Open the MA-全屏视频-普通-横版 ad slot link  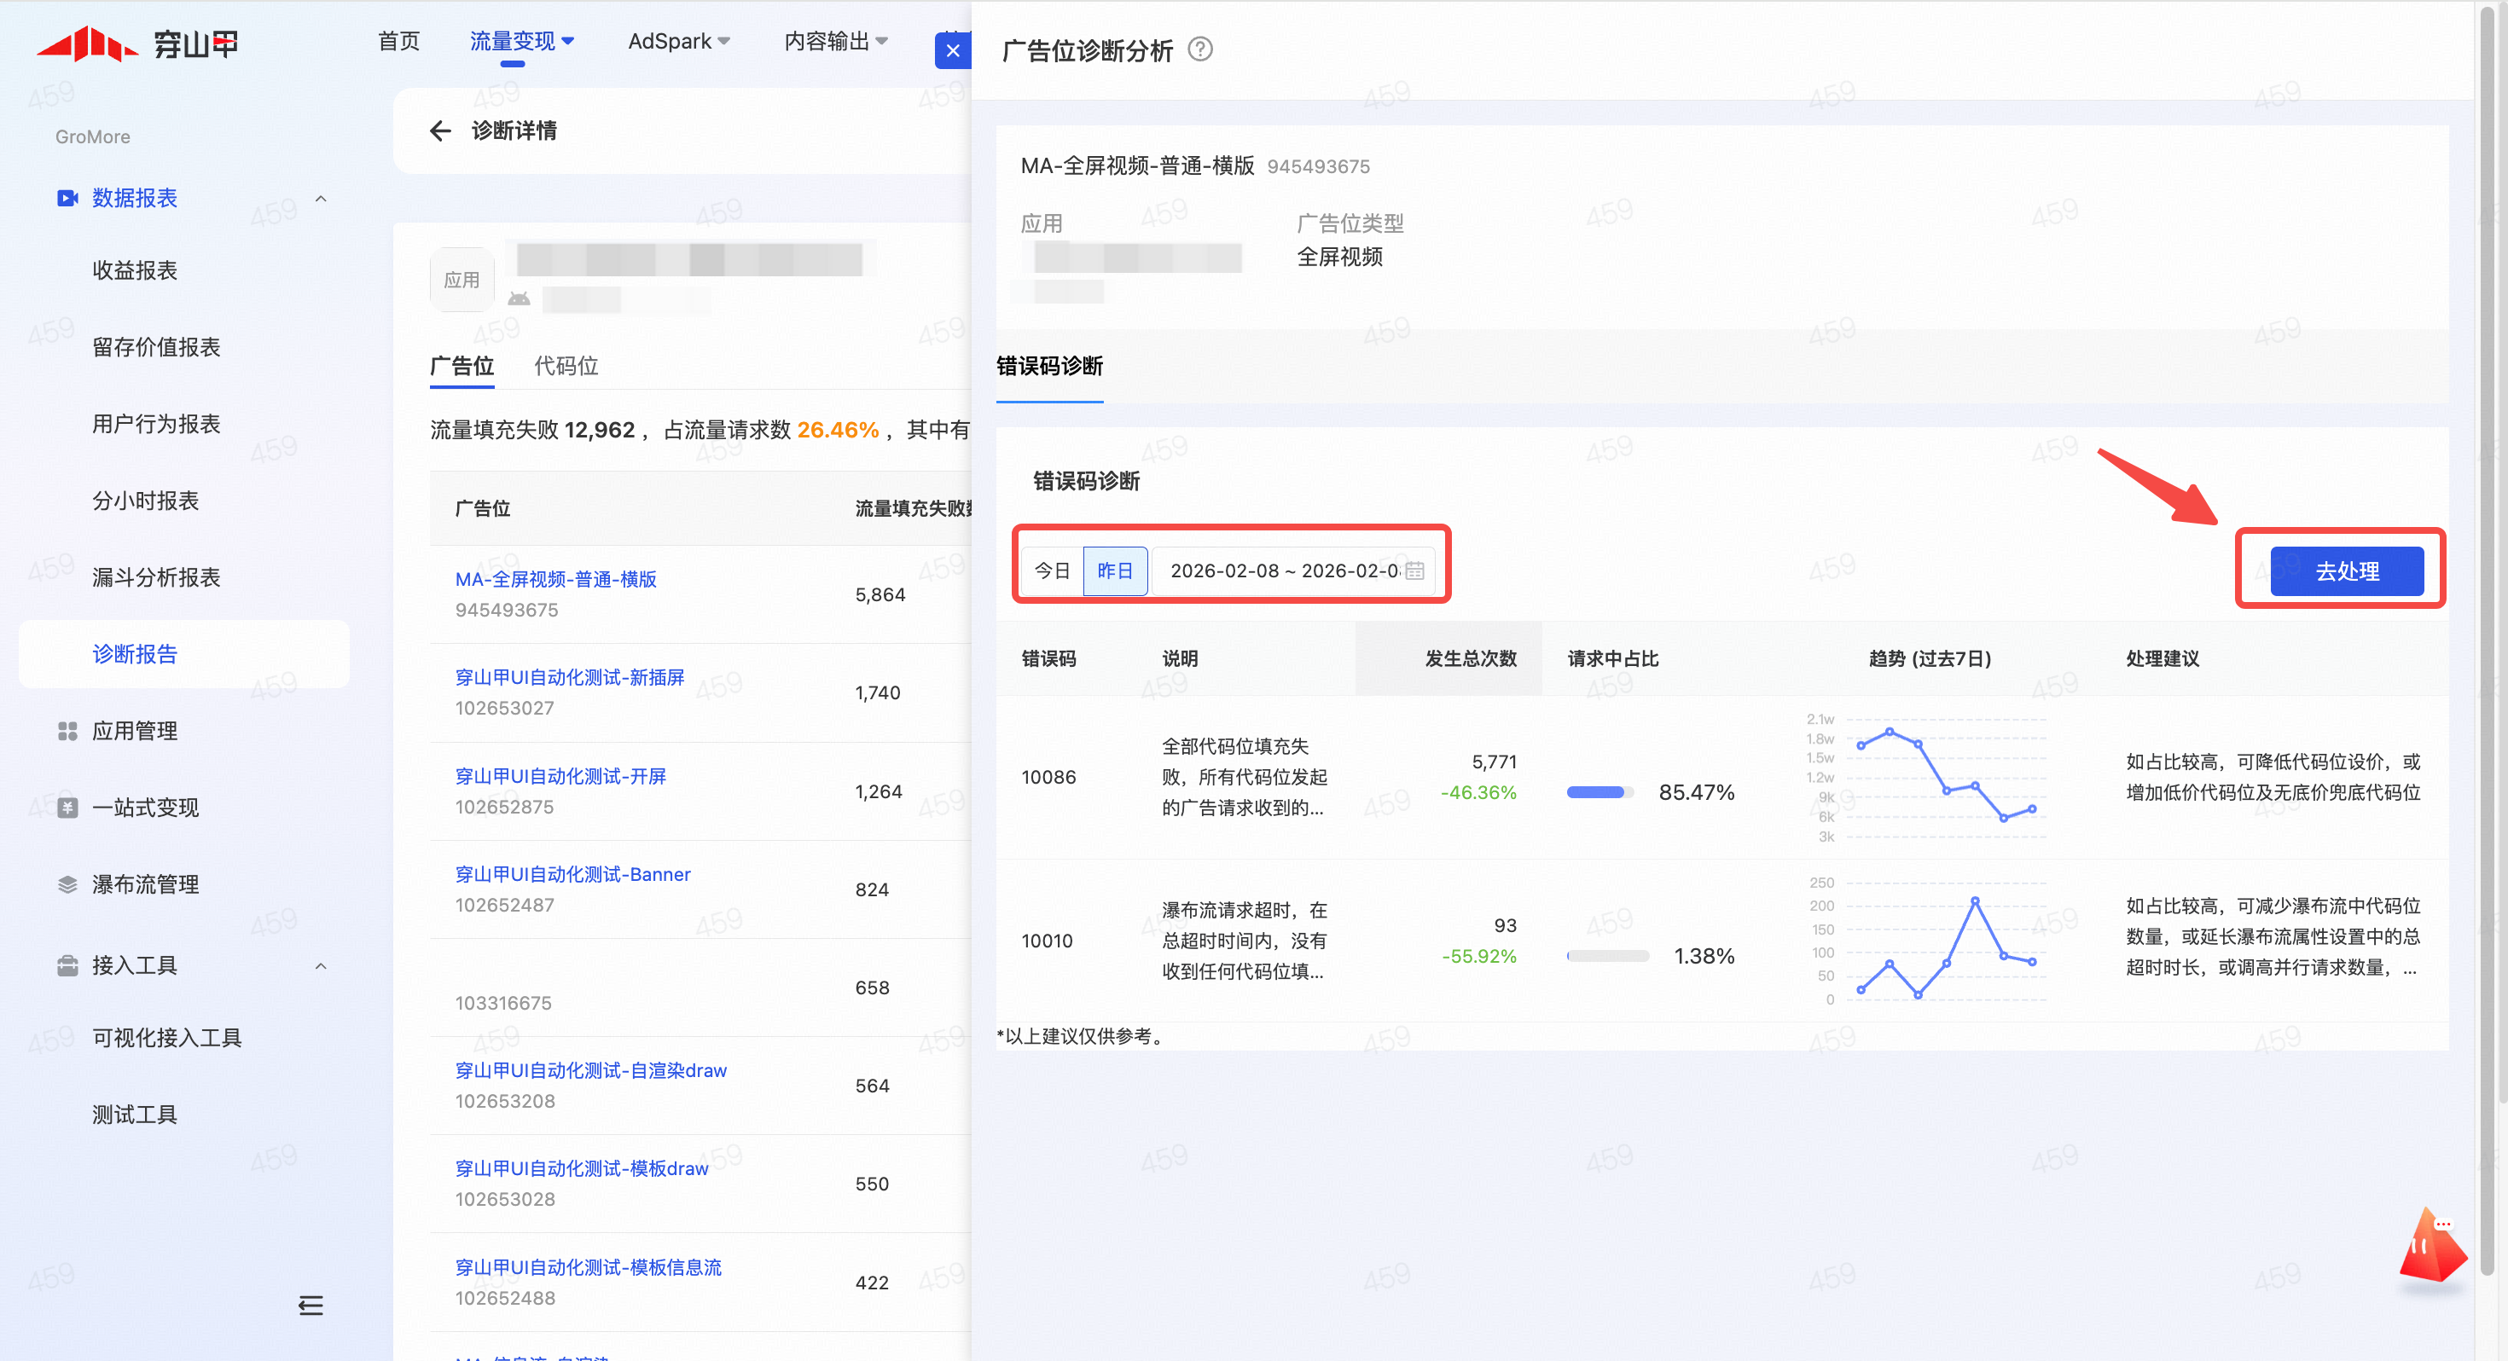[555, 579]
